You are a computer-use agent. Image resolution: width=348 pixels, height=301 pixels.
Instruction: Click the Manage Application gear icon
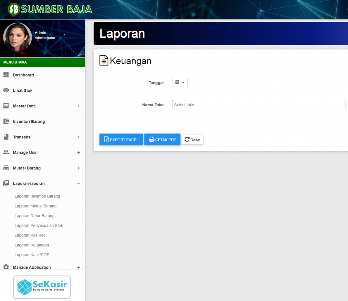6,267
